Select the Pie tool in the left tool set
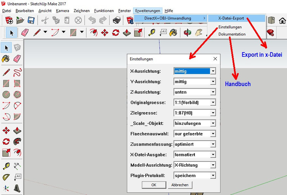The height and width of the screenshot is (195, 287). (17, 117)
